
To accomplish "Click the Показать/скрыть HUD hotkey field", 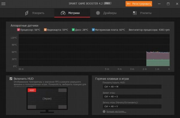I will click(132, 87).
